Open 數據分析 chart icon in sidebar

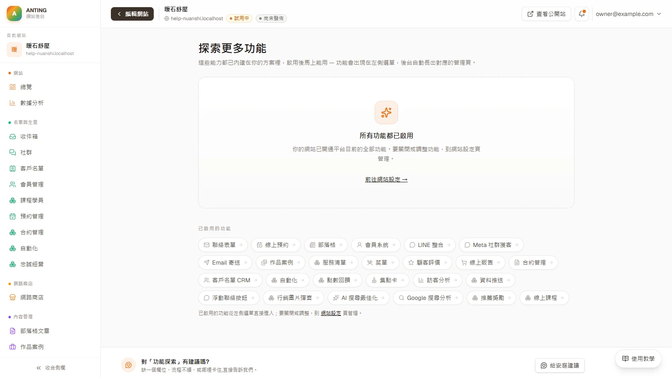pos(13,103)
